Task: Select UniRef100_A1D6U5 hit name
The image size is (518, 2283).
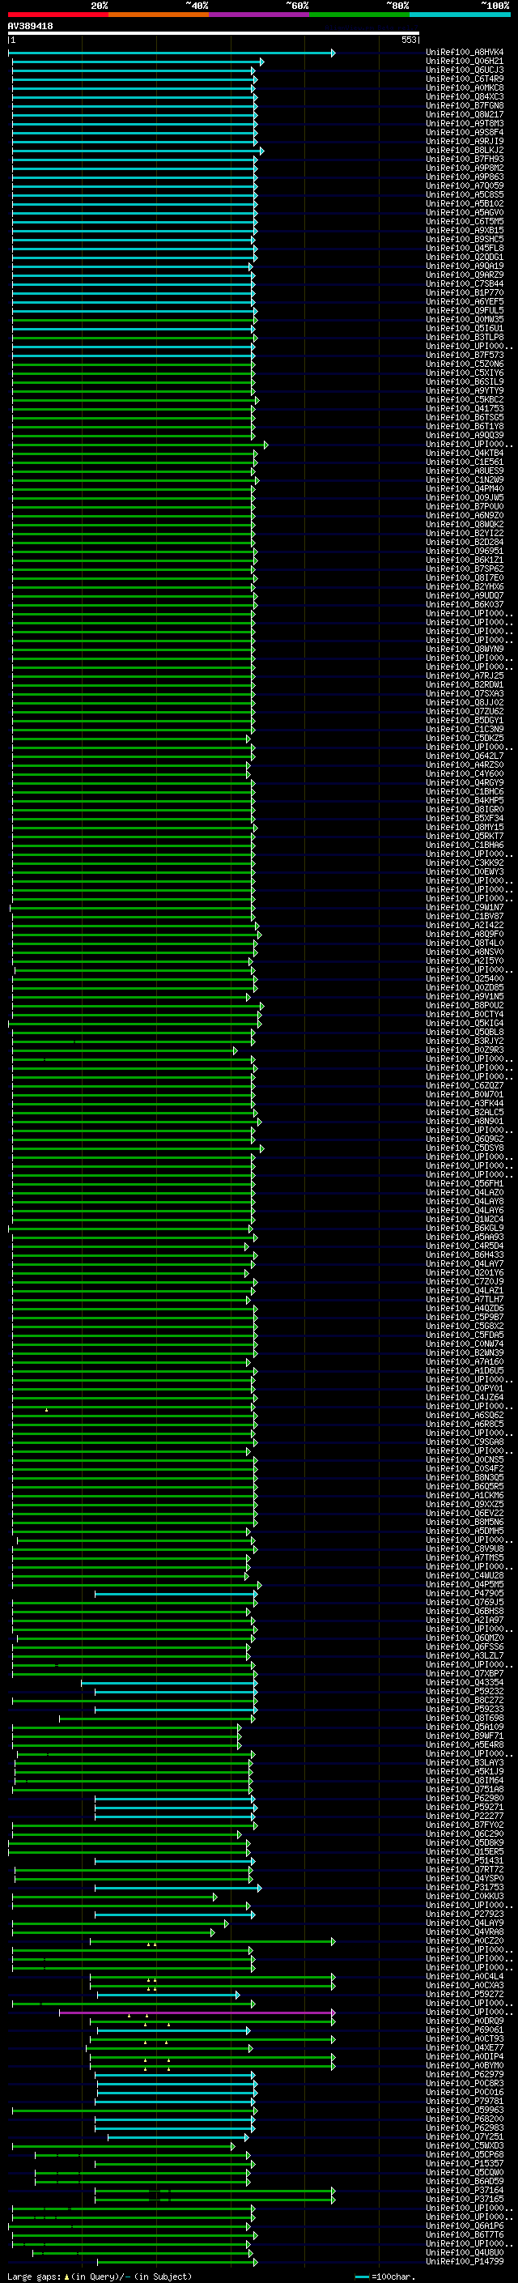Action: (x=465, y=1371)
